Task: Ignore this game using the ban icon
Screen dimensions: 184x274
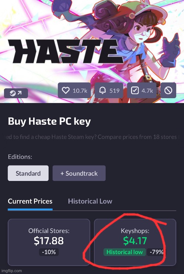Action: [168, 90]
